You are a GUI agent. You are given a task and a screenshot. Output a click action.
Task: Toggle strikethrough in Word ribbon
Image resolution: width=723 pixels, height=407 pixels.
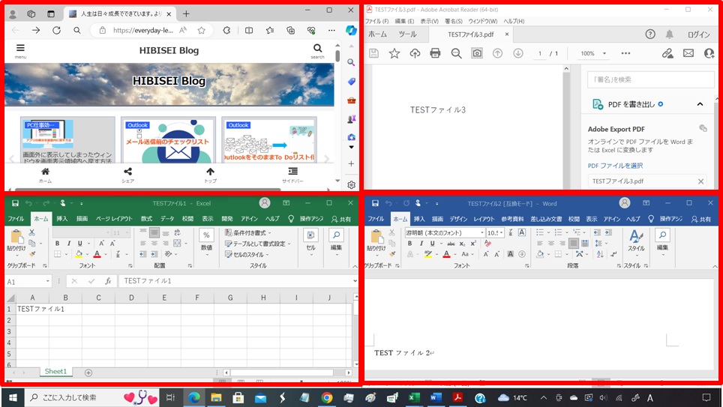coord(451,244)
